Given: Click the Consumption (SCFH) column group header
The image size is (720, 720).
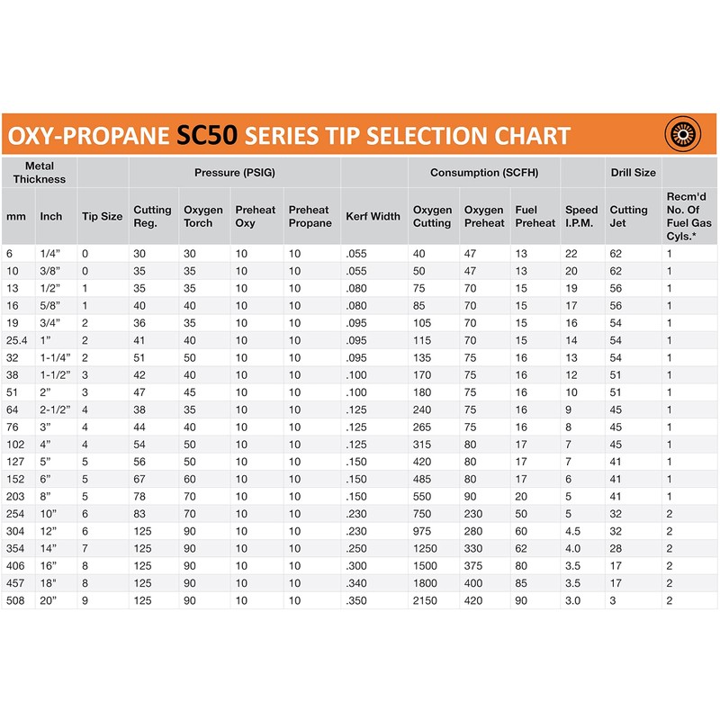Looking at the screenshot, I should [x=483, y=172].
